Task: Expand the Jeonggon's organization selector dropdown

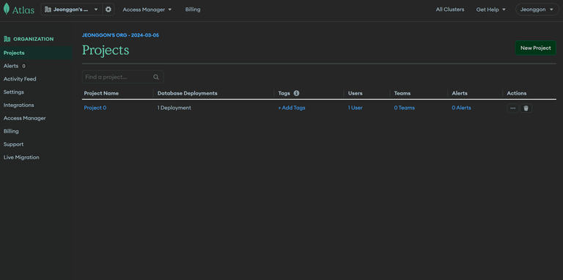Action: click(x=72, y=10)
